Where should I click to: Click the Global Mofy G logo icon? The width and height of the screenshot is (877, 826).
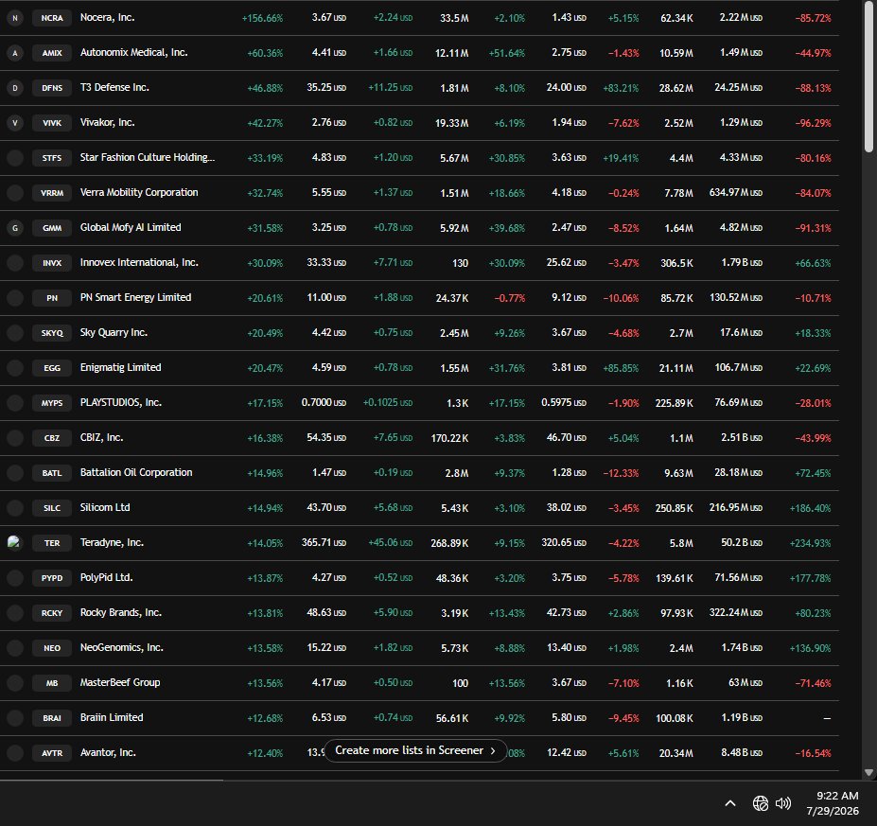coord(15,228)
